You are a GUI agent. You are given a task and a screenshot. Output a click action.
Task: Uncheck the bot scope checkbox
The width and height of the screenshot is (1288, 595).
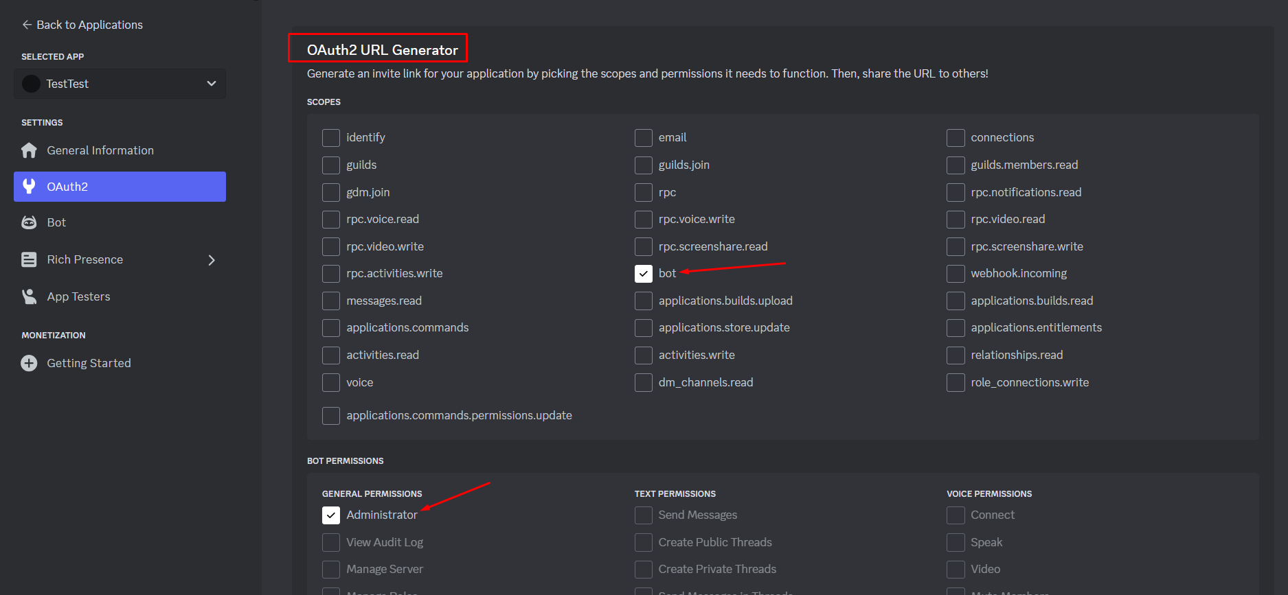(x=643, y=274)
